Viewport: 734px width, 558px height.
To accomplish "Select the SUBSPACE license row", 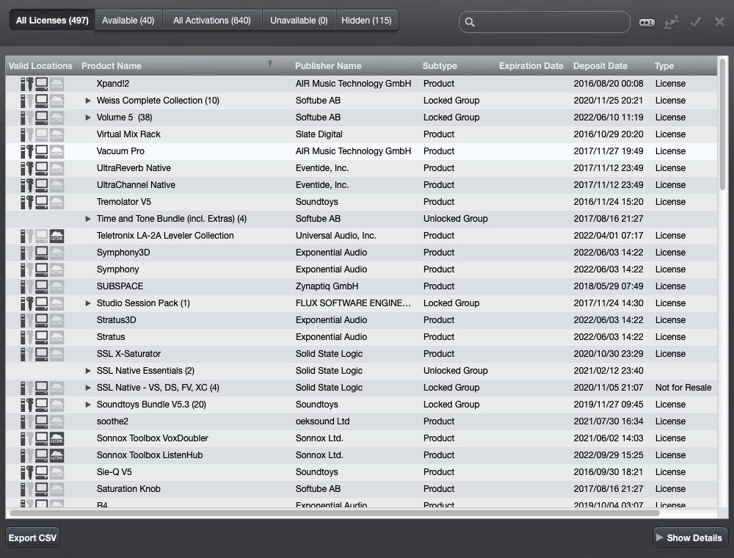I will pos(361,286).
